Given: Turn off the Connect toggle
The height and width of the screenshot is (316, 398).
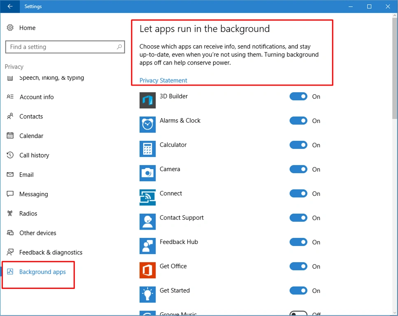Looking at the screenshot, I should (298, 193).
